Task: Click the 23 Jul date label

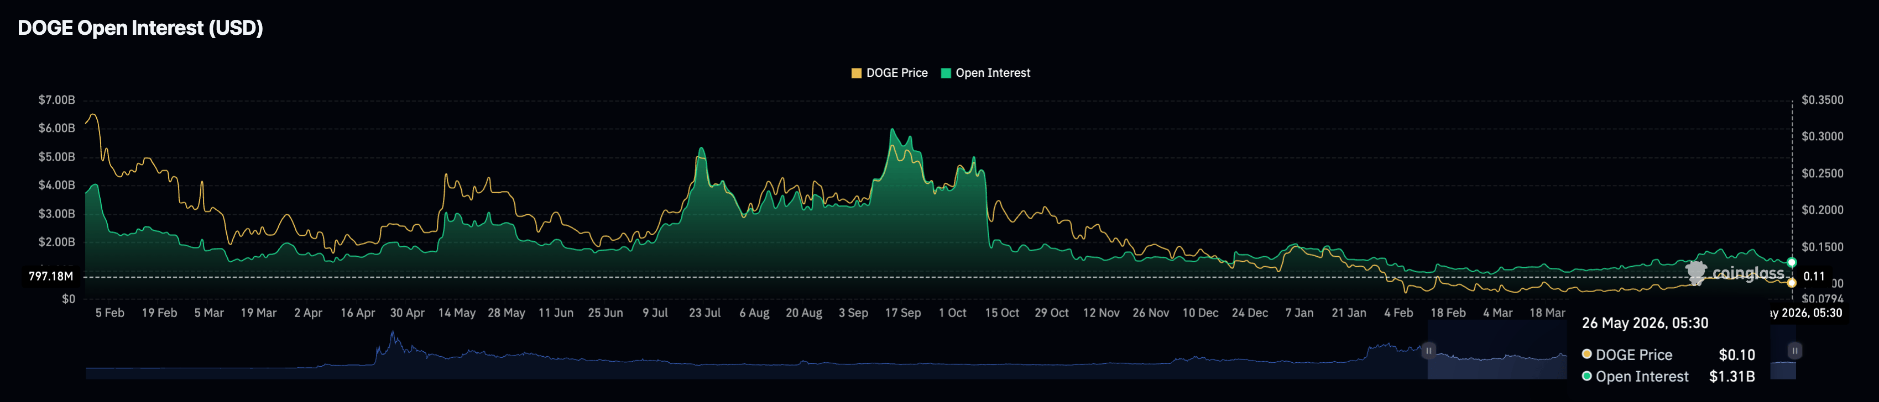Action: click(x=706, y=313)
